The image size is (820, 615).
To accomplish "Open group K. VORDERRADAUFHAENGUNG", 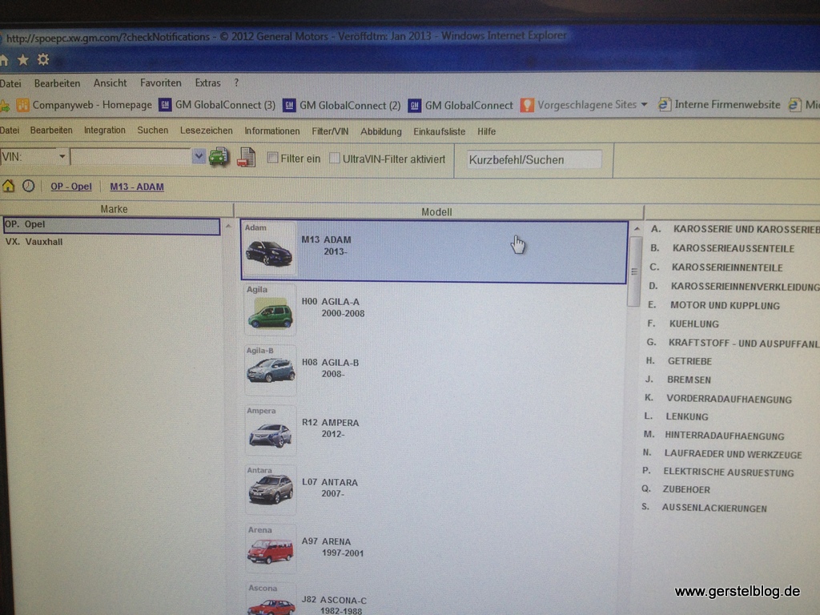I will tap(718, 399).
